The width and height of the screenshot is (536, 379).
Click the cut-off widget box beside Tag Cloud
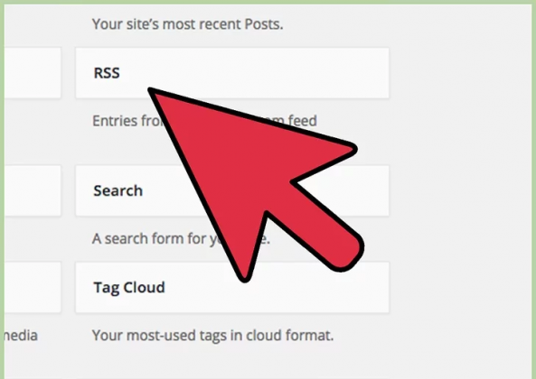tap(33, 287)
